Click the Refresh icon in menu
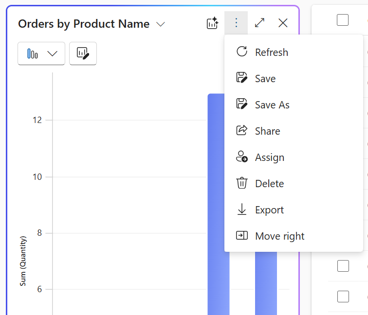 (x=241, y=52)
